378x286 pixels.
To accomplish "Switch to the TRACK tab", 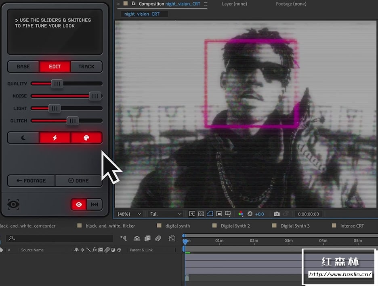I will pyautogui.click(x=86, y=66).
